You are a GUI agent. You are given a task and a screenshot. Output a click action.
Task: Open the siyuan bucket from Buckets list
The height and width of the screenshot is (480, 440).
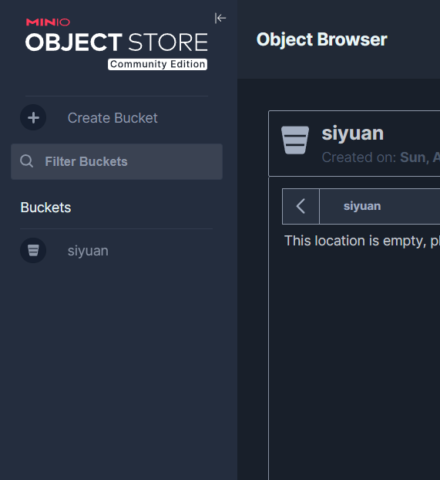tap(88, 251)
